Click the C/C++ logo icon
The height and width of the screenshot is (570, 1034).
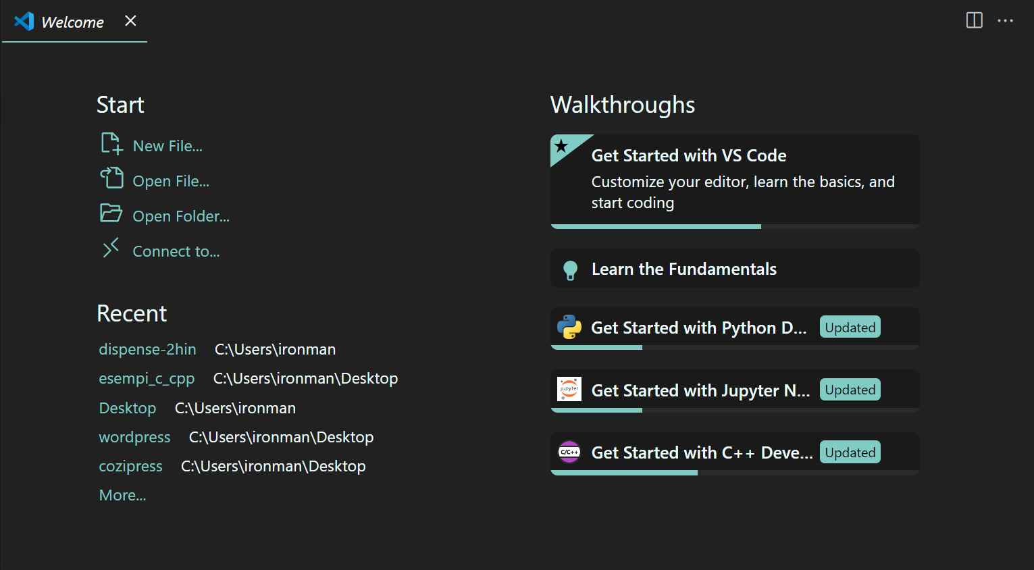pyautogui.click(x=569, y=452)
